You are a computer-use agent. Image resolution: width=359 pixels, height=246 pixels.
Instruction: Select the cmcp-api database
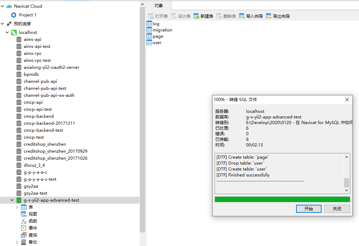(x=33, y=102)
